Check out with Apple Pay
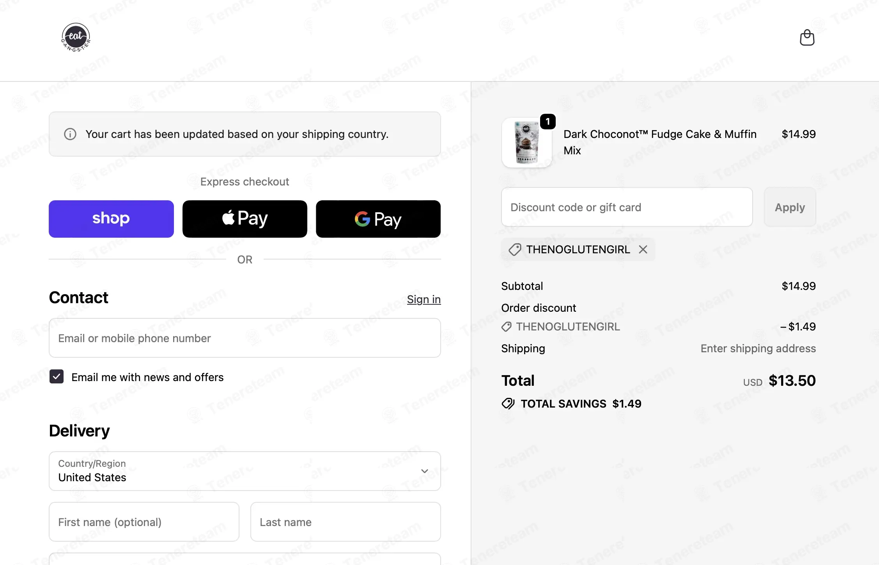879x565 pixels. click(x=245, y=219)
